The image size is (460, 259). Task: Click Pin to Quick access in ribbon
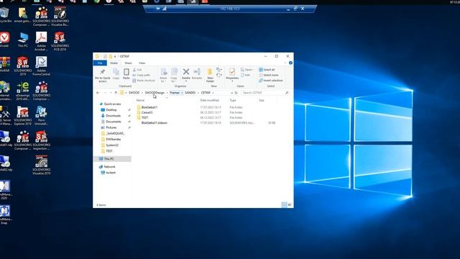coord(102,75)
